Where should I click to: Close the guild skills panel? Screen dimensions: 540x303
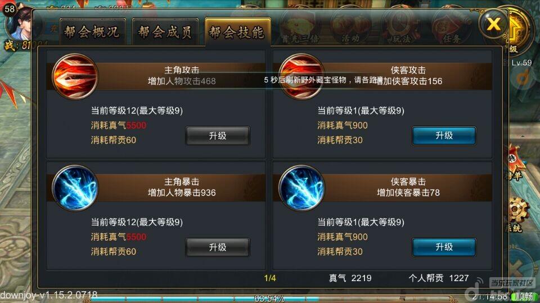point(493,24)
